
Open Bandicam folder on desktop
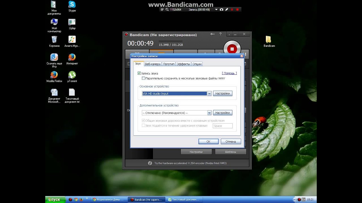(x=269, y=41)
